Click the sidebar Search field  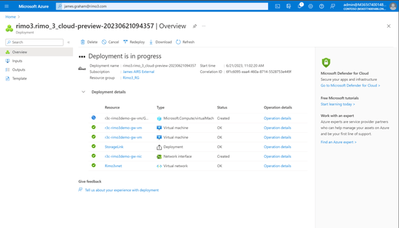click(x=34, y=42)
